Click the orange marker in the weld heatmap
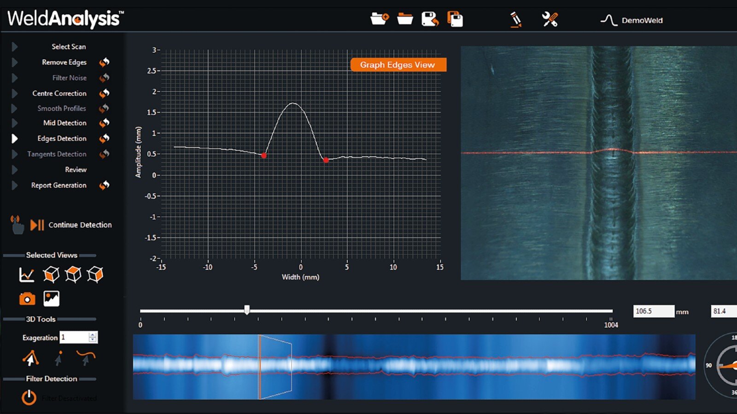This screenshot has height=414, width=737. (x=260, y=367)
